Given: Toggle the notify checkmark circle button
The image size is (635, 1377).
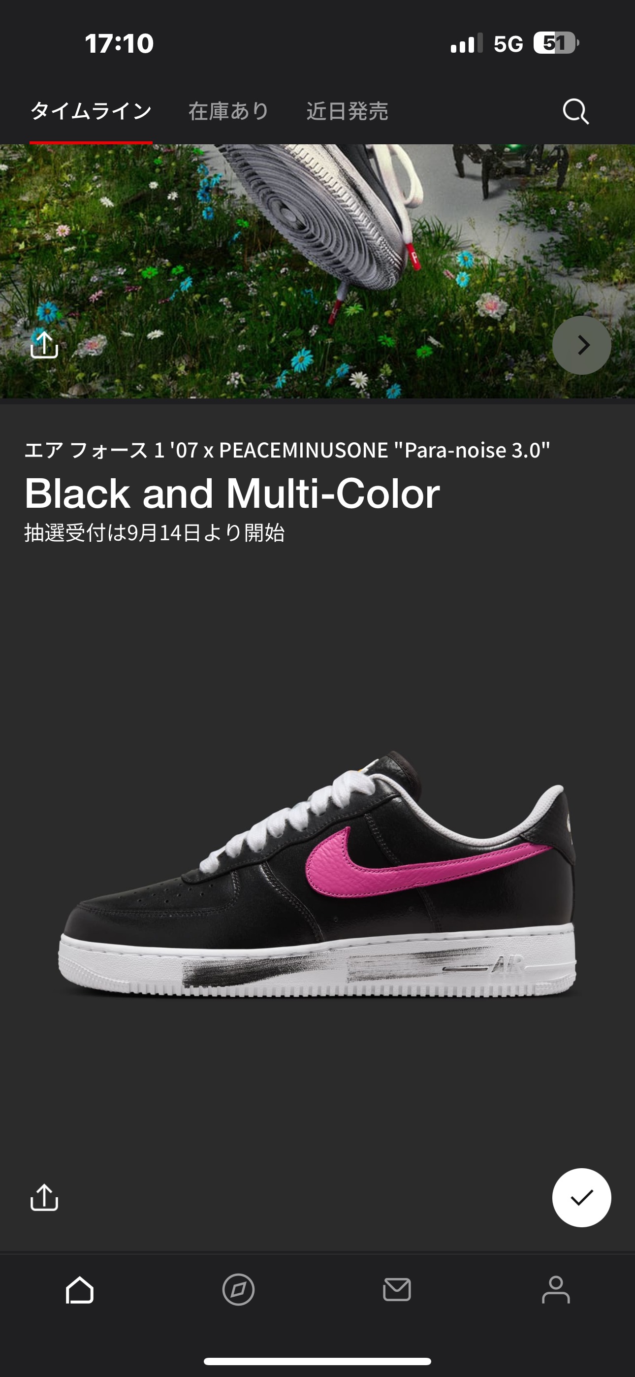Looking at the screenshot, I should (x=581, y=1197).
